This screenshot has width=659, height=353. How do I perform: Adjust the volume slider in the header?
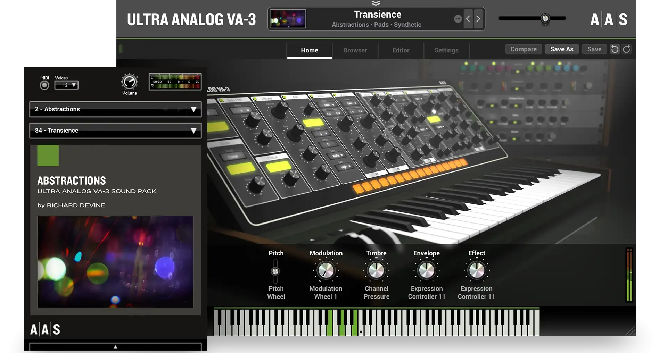pos(545,18)
